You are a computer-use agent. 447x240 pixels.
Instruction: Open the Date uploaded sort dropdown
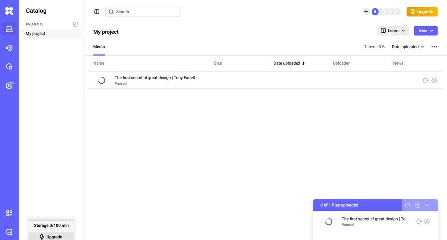(x=408, y=47)
